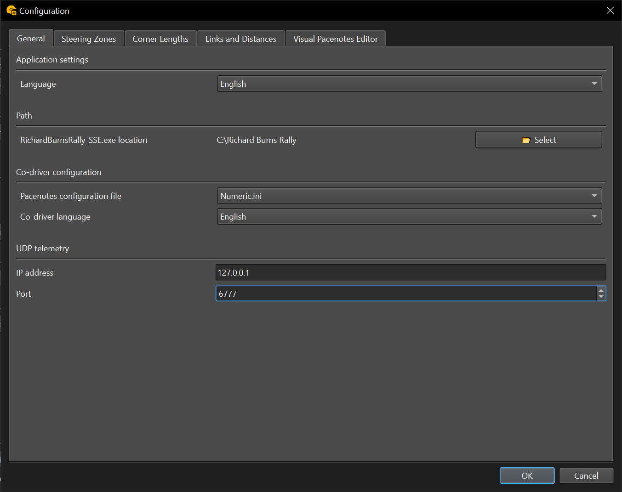Image resolution: width=622 pixels, height=492 pixels.
Task: Confirm settings with the OK button
Action: 527,476
